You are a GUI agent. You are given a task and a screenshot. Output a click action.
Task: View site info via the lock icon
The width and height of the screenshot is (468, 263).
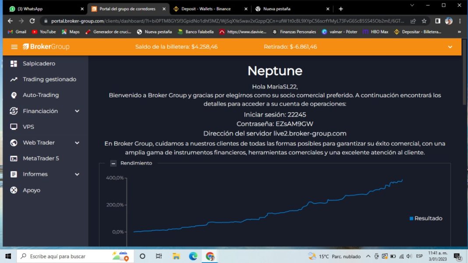(x=46, y=21)
